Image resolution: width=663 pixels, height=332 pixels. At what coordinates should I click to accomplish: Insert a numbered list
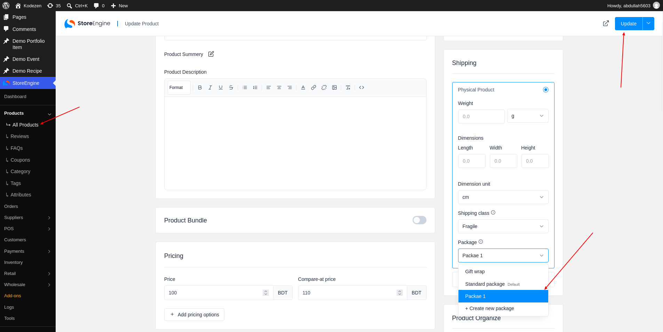coord(255,88)
